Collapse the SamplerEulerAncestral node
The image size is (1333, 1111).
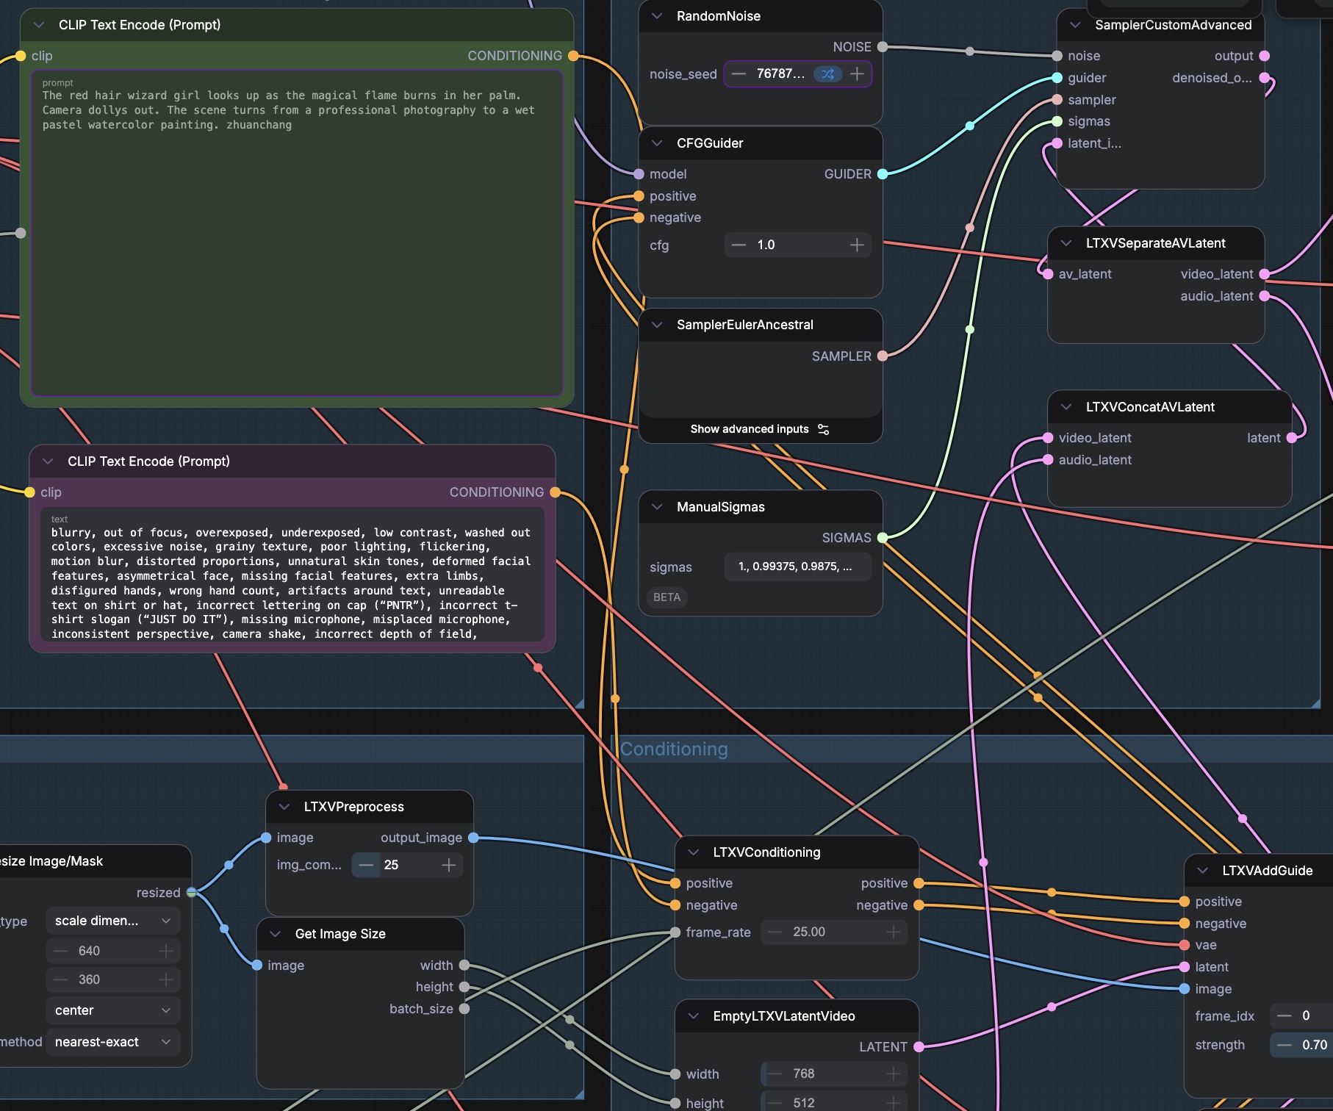(658, 325)
